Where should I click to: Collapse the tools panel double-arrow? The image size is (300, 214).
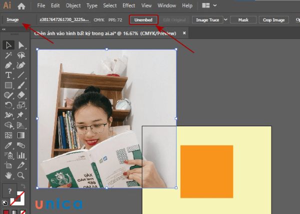pyautogui.click(x=4, y=29)
